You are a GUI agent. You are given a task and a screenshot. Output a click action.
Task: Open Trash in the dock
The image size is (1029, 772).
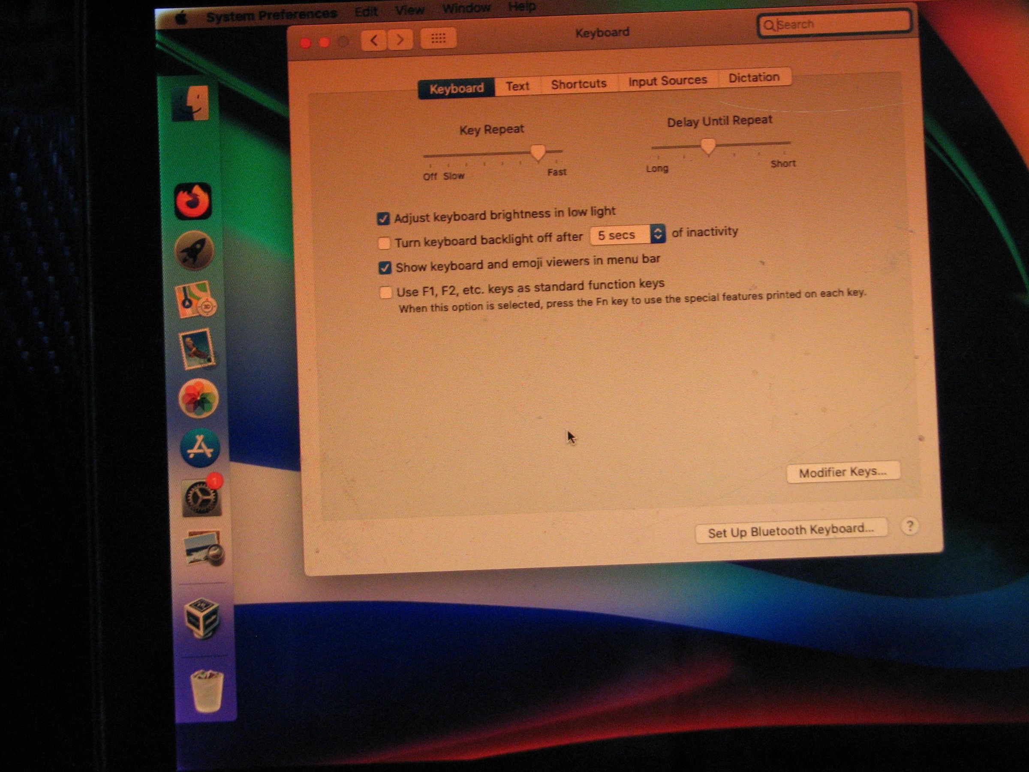[207, 691]
